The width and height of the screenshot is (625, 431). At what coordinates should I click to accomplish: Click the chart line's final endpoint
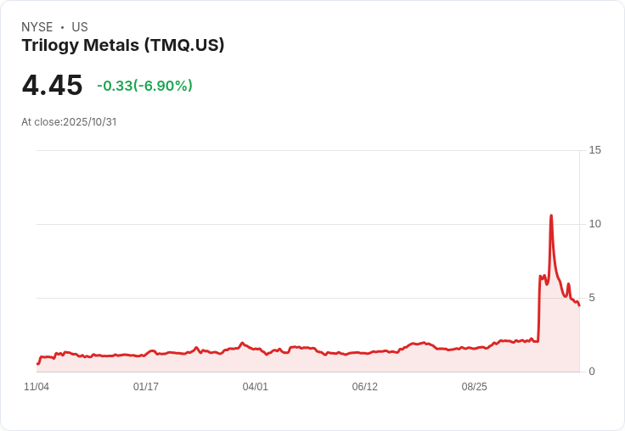[579, 305]
